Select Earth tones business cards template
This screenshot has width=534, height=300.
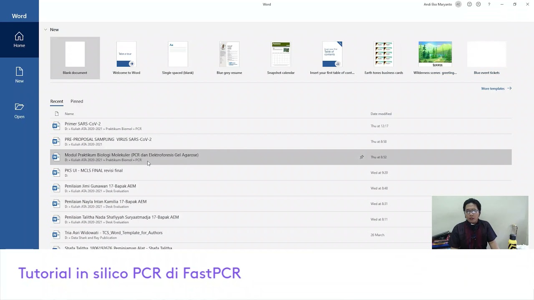coord(384,58)
